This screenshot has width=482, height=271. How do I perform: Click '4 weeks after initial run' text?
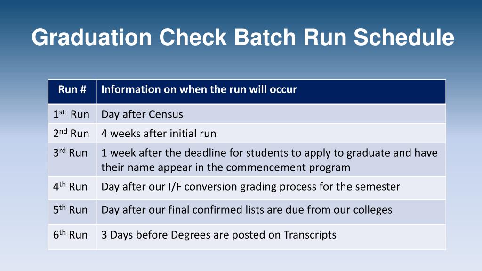[159, 134]
